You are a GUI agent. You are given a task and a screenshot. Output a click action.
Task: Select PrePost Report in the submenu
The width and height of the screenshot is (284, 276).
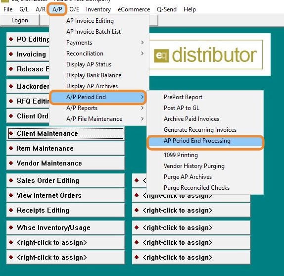[205, 97]
